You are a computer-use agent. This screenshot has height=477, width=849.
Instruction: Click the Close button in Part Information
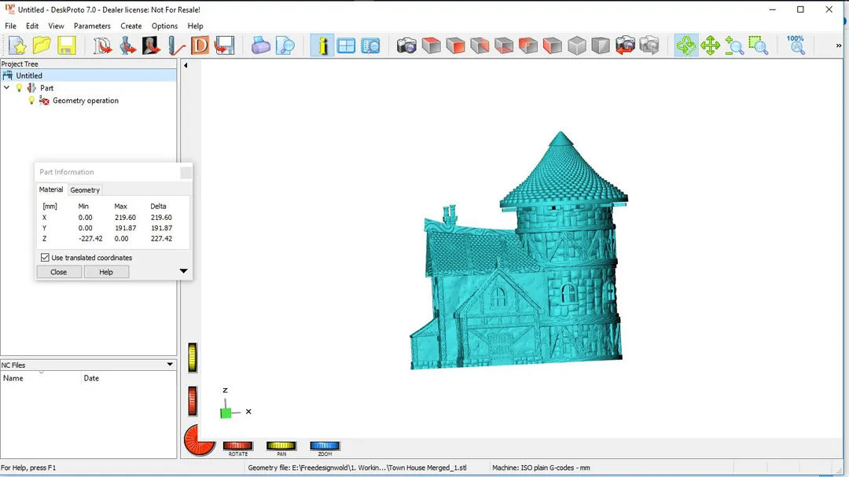pyautogui.click(x=59, y=272)
